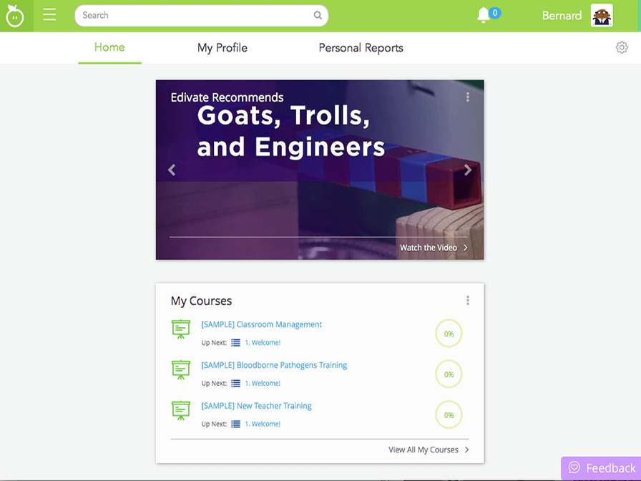Open [SAMPLE] Classroom Management course
This screenshot has width=641, height=481.
click(x=262, y=324)
